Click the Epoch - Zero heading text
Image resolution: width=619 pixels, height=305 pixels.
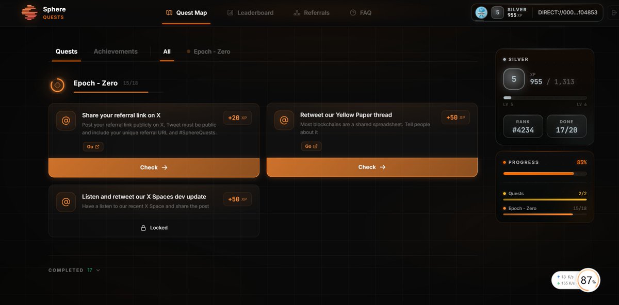pos(95,83)
